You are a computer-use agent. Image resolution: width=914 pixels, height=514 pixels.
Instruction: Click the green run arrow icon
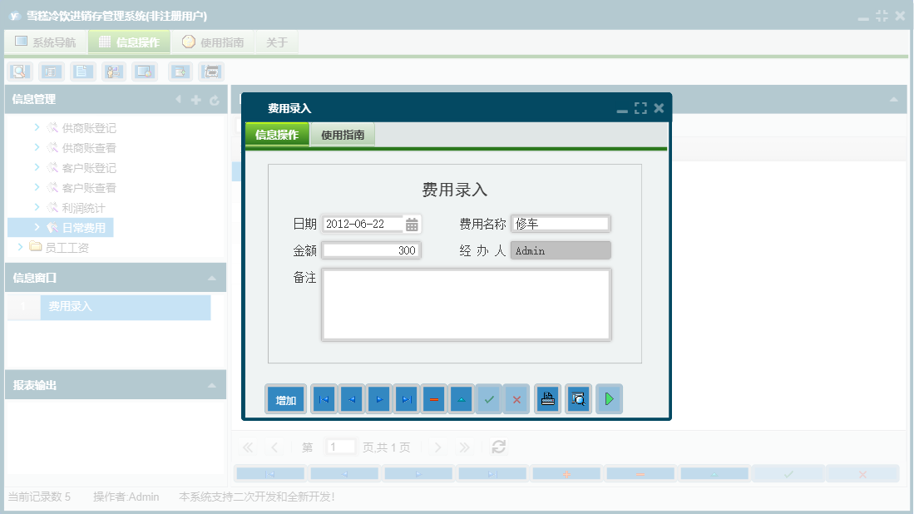point(608,399)
